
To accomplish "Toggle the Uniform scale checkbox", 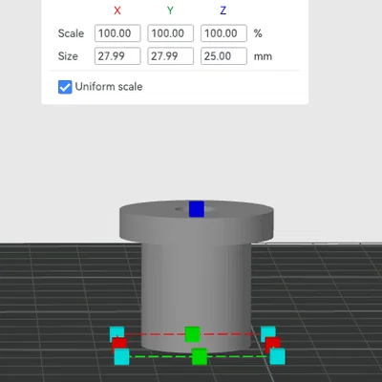I will coord(65,87).
